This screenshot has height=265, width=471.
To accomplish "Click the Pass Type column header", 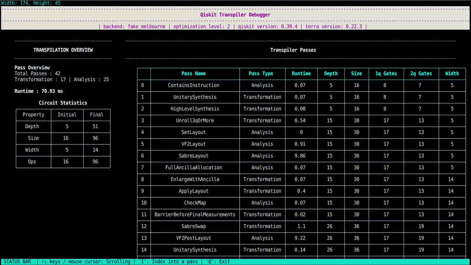I will point(261,74).
